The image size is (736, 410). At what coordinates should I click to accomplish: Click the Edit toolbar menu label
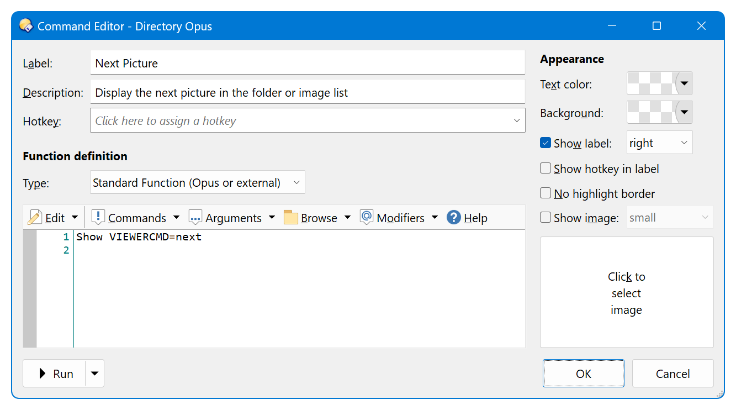[x=55, y=218]
